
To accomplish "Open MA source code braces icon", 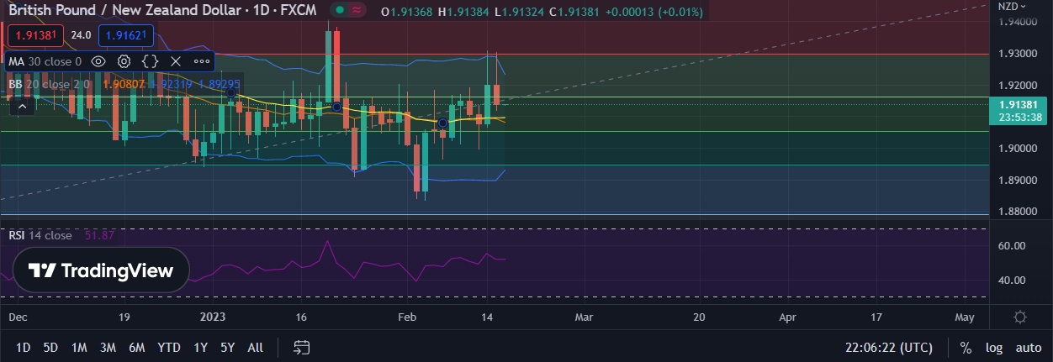I will (150, 61).
